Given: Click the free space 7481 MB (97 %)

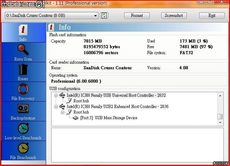Looking at the screenshot, I should [196, 47].
